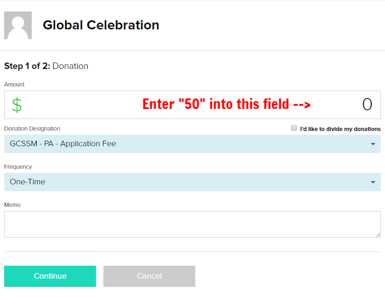385x297 pixels.
Task: Click the green dollar sign icon
Action: click(x=17, y=105)
